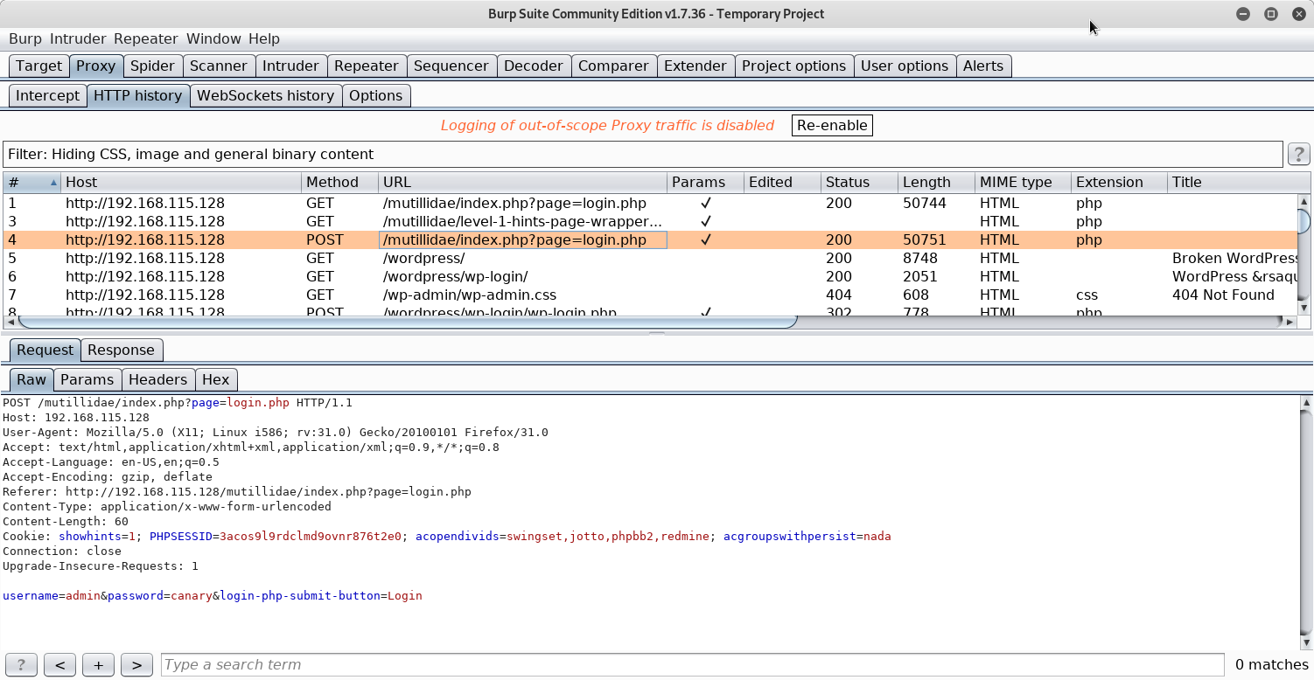Open search options plus button
This screenshot has width=1314, height=680.
[98, 665]
